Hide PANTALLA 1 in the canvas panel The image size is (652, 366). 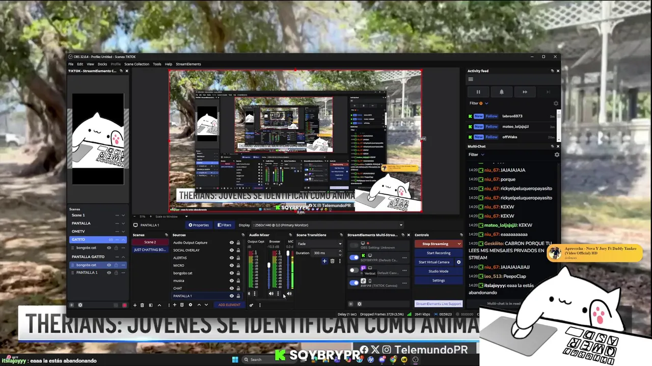109,272
